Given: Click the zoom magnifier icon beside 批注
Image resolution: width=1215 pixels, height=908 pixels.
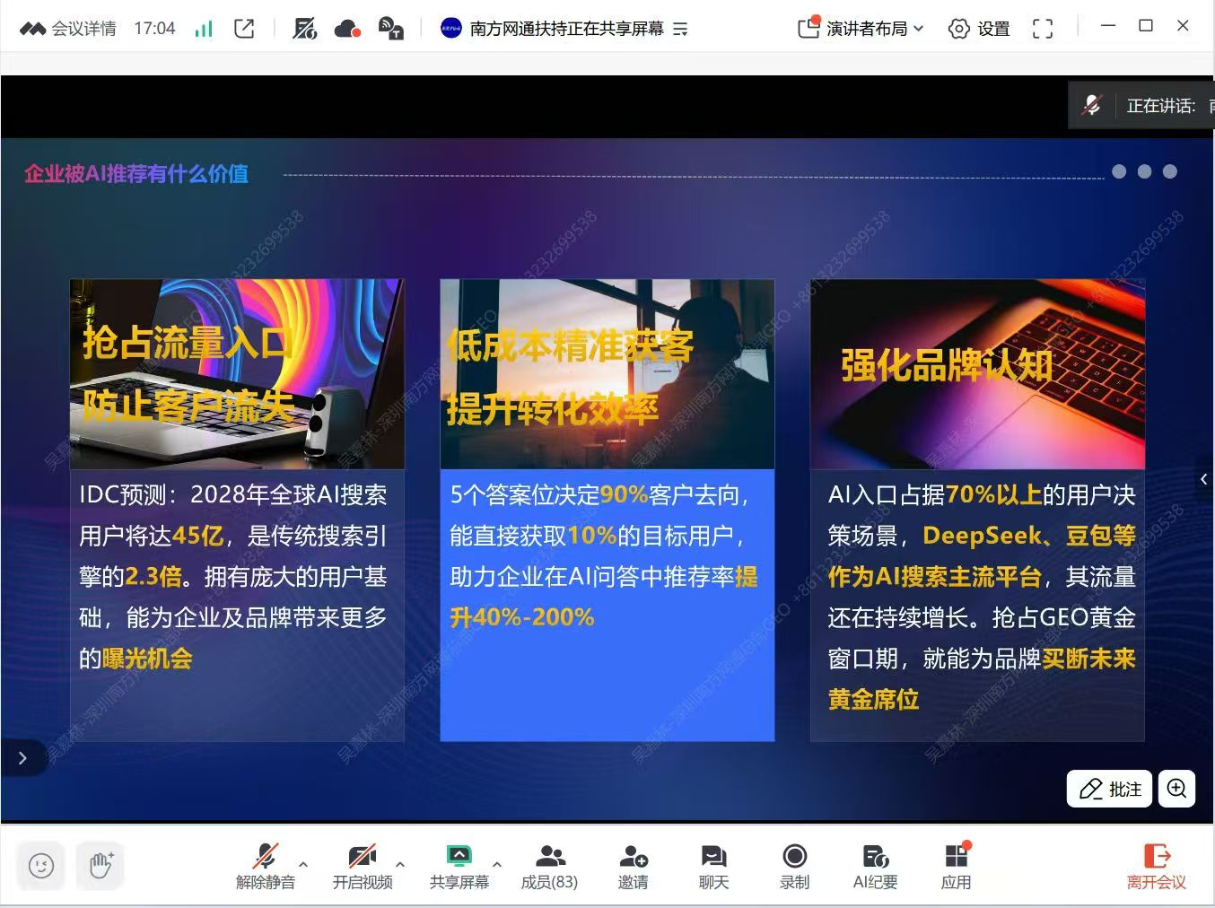Looking at the screenshot, I should tap(1176, 789).
